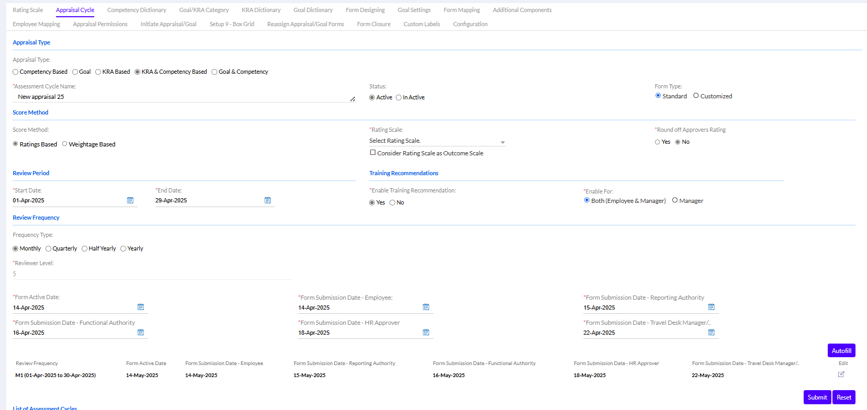Select Weightage Based score method
Image resolution: width=867 pixels, height=410 pixels.
[x=65, y=144]
